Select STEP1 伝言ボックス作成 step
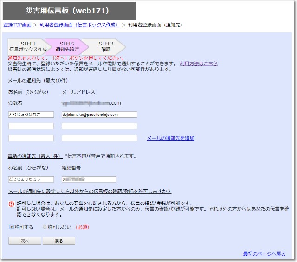Image resolution: width=297 pixels, height=262 pixels. point(28,46)
